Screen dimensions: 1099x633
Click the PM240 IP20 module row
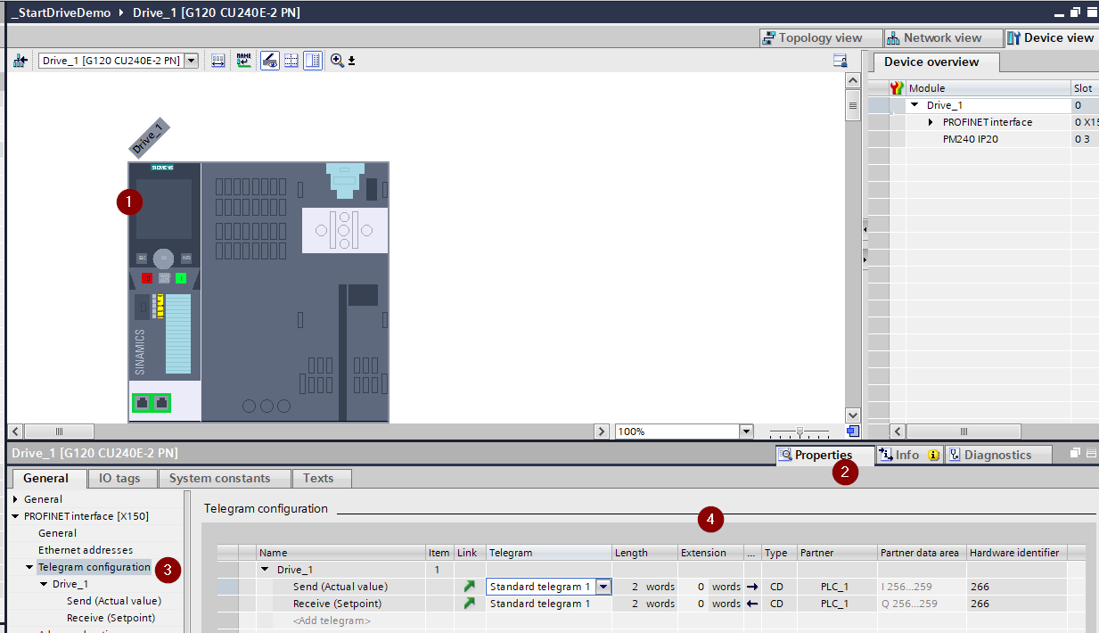[x=988, y=139]
